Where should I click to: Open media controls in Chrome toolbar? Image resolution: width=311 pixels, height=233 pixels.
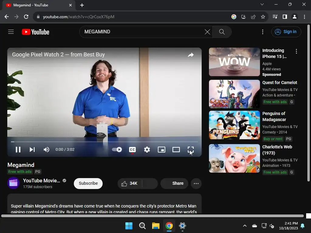click(x=275, y=17)
